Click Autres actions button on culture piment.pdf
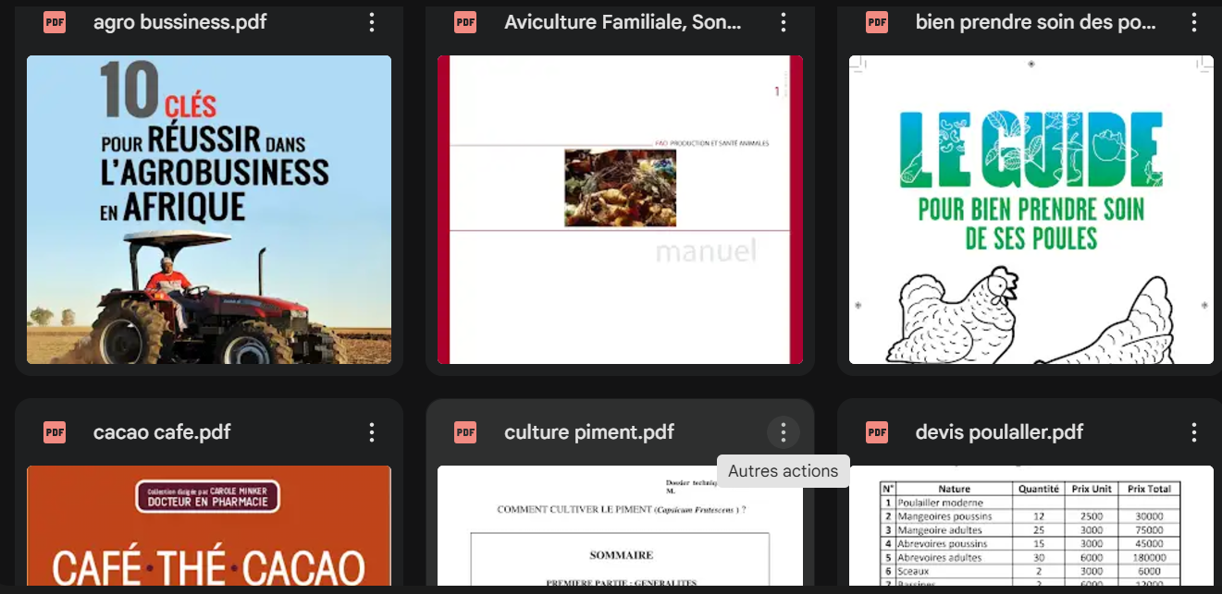Screen dimensions: 1222x594 (783, 431)
